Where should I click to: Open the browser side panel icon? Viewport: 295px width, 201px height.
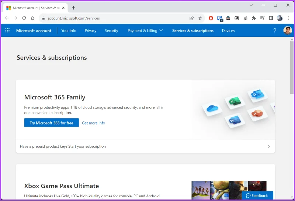[x=271, y=18]
